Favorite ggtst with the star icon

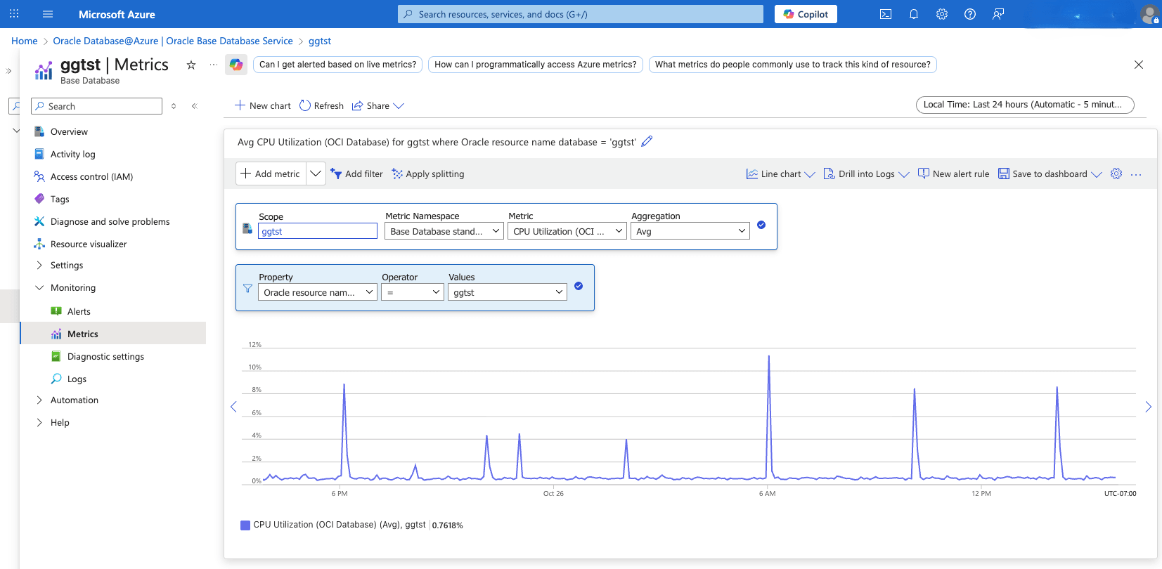191,65
